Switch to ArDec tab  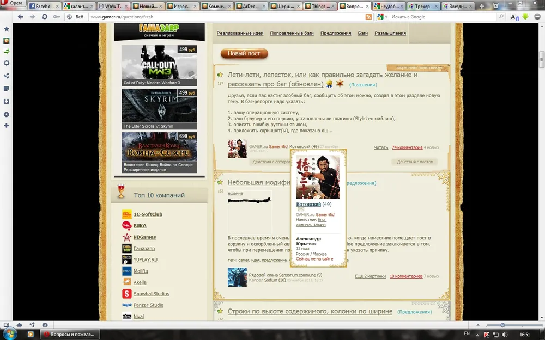pos(251,6)
